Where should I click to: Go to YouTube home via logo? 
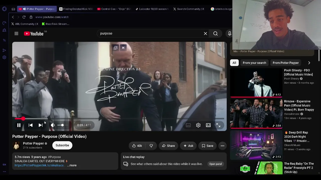pyautogui.click(x=34, y=33)
